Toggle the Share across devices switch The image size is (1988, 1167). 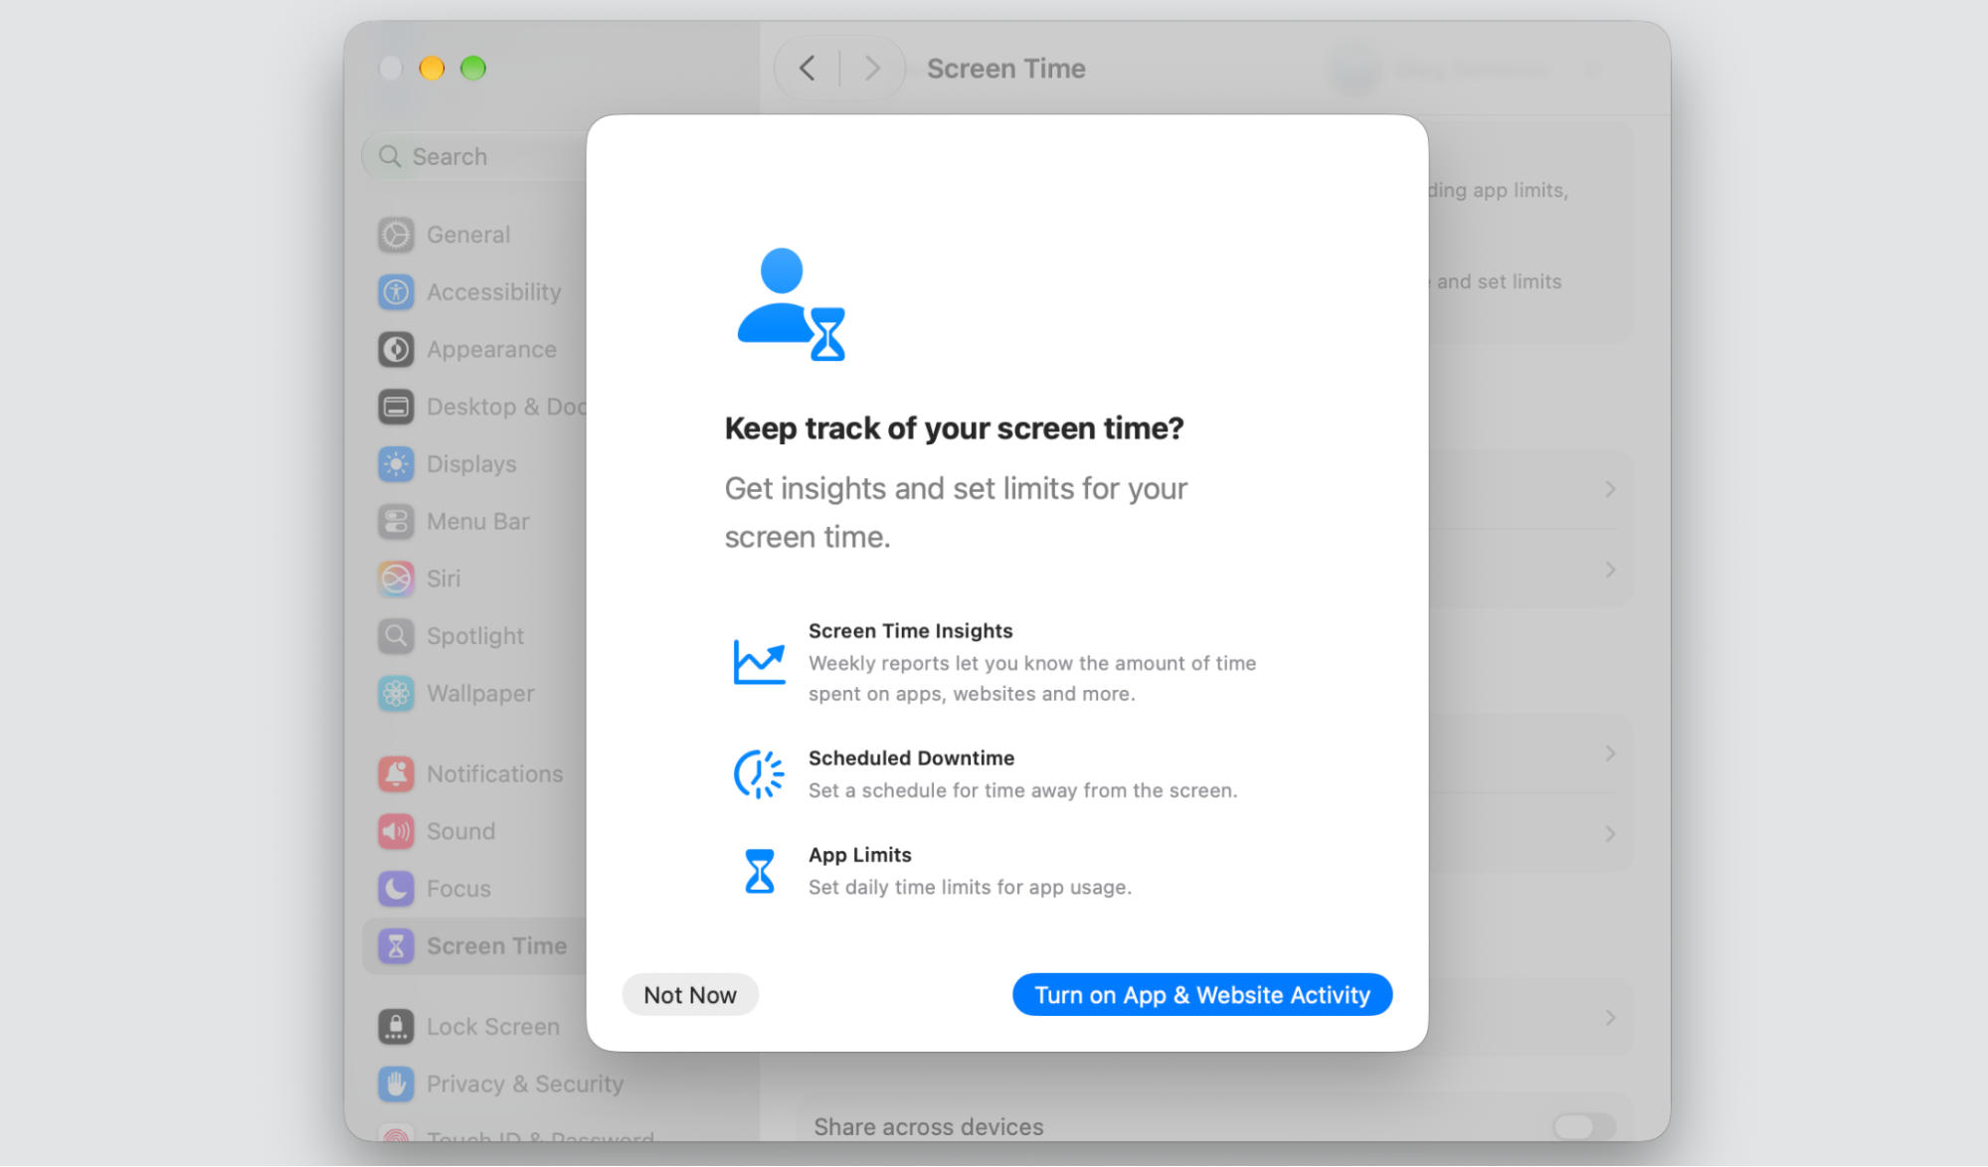point(1583,1126)
